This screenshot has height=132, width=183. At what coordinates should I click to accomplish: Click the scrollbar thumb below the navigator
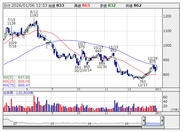153,127
